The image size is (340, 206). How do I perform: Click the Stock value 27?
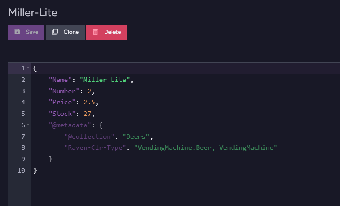click(x=87, y=114)
